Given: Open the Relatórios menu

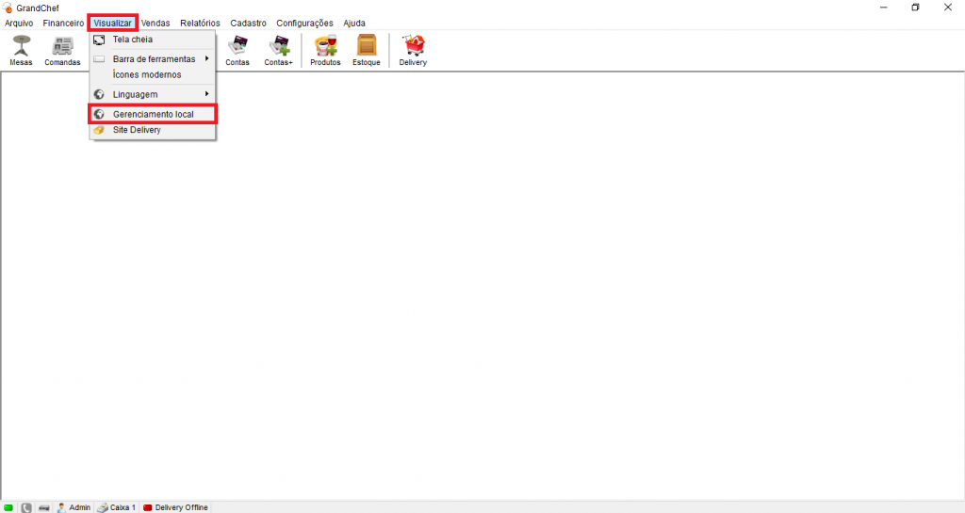Looking at the screenshot, I should (x=200, y=23).
